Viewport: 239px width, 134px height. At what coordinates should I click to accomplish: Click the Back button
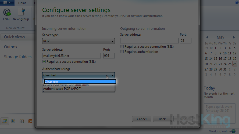pos(162,119)
